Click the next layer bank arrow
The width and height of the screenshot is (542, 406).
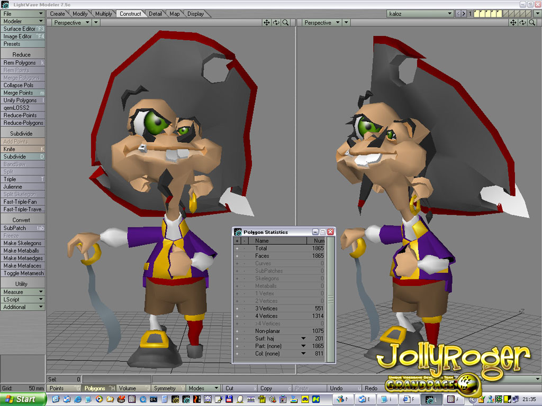tap(464, 14)
